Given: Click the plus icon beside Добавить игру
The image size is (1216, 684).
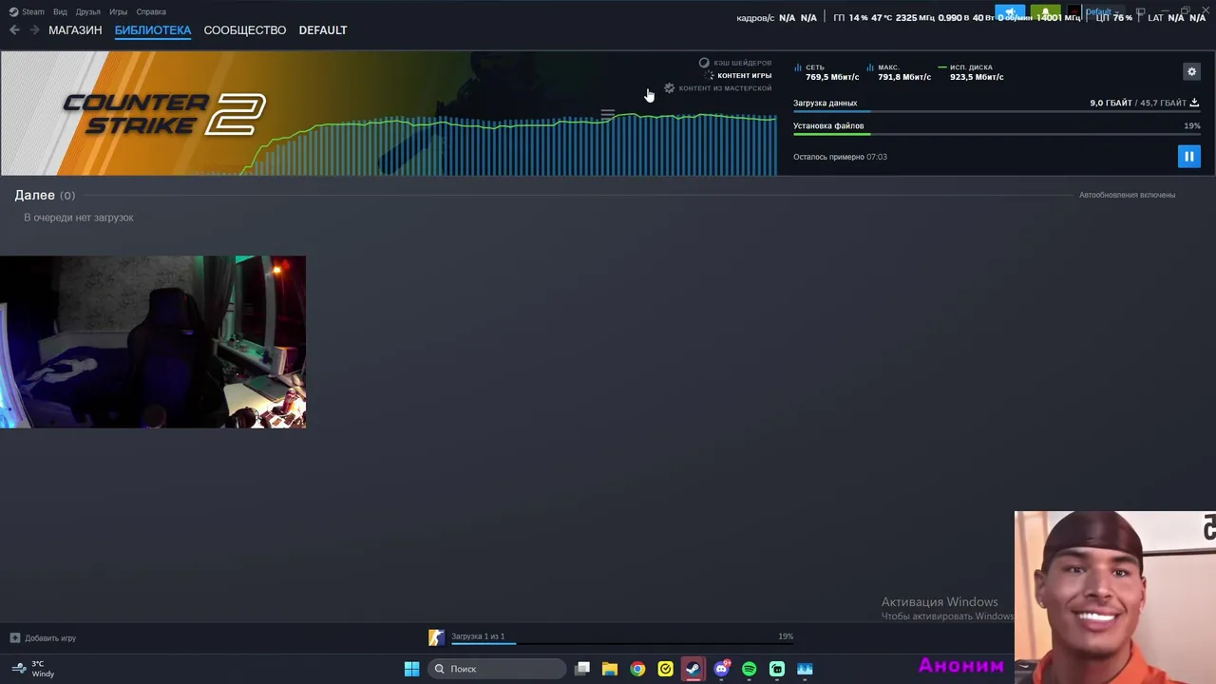Looking at the screenshot, I should 14,638.
